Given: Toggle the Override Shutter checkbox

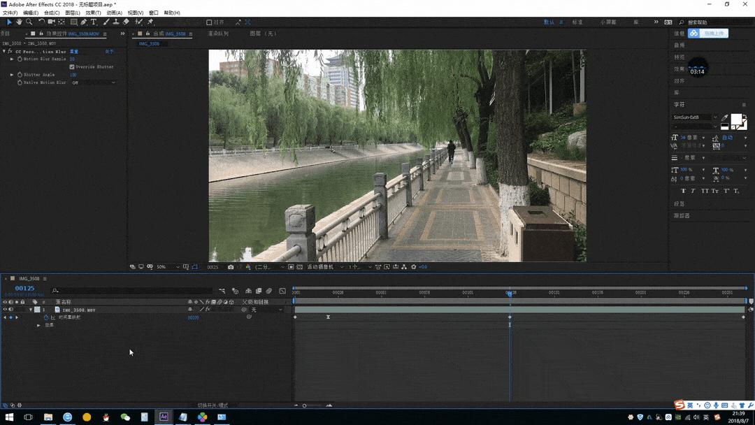Looking at the screenshot, I should click(72, 67).
